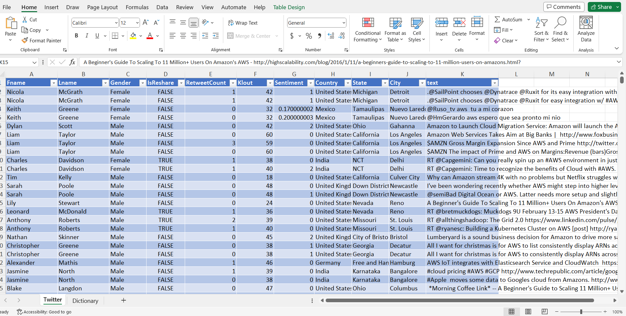Apply percent number style

click(309, 36)
